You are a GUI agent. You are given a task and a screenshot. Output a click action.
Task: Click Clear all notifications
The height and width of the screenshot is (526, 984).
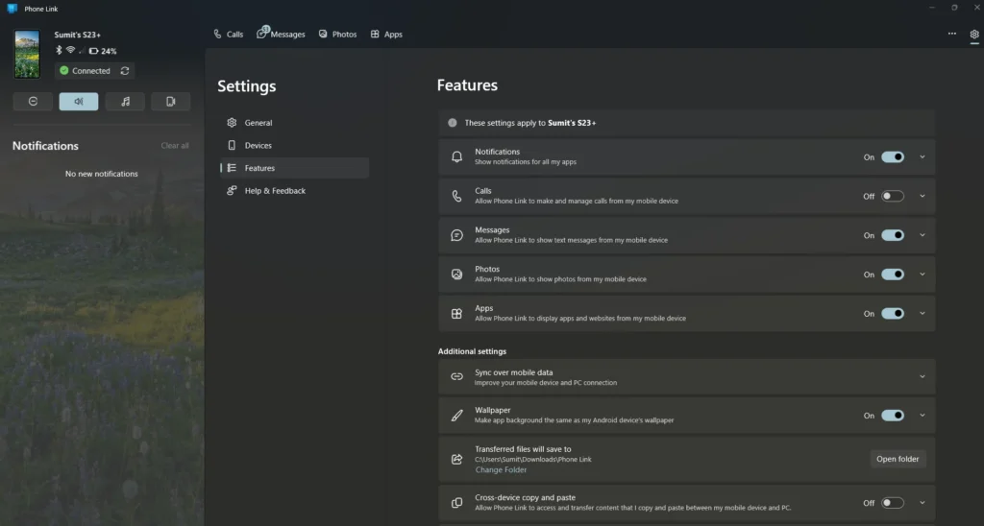pos(175,146)
